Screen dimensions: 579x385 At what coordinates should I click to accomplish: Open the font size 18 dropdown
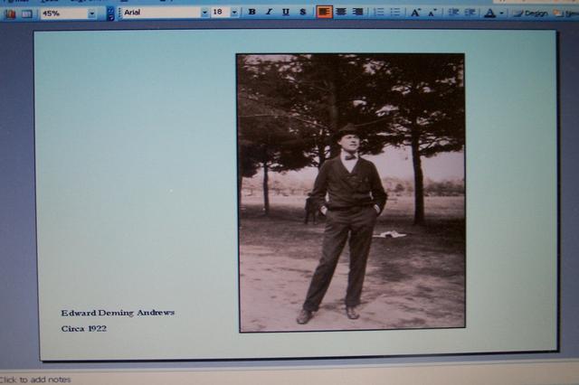tap(234, 12)
